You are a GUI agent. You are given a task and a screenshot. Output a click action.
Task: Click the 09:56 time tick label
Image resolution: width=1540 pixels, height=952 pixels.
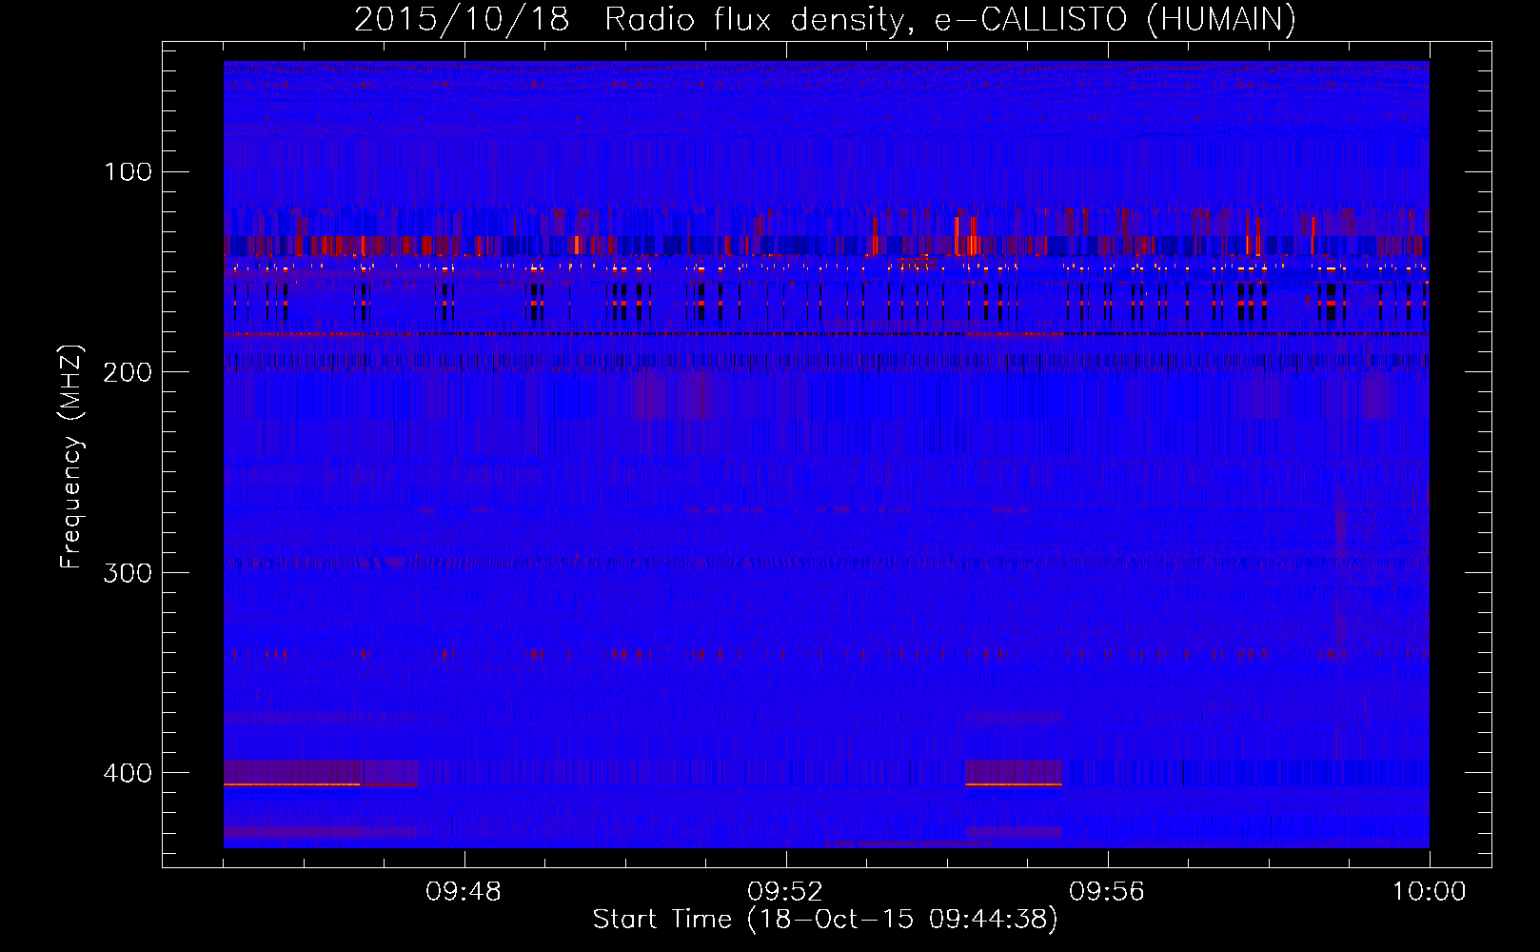[x=1107, y=892]
